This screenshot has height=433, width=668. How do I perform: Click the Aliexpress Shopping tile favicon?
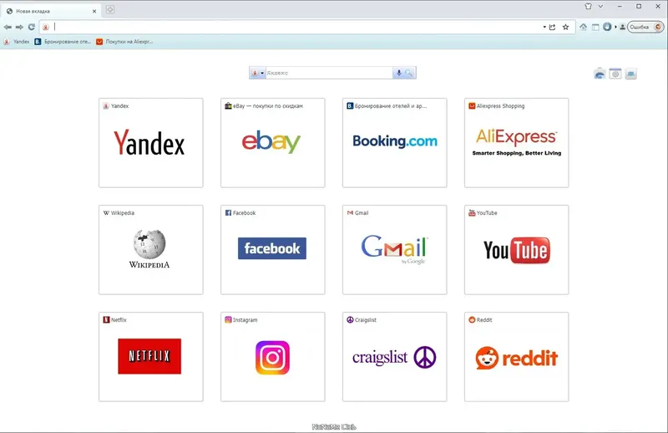(x=472, y=106)
